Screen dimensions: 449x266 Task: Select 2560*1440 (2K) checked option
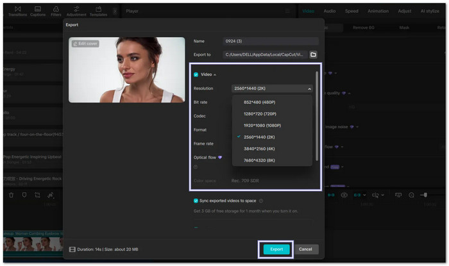[272, 137]
